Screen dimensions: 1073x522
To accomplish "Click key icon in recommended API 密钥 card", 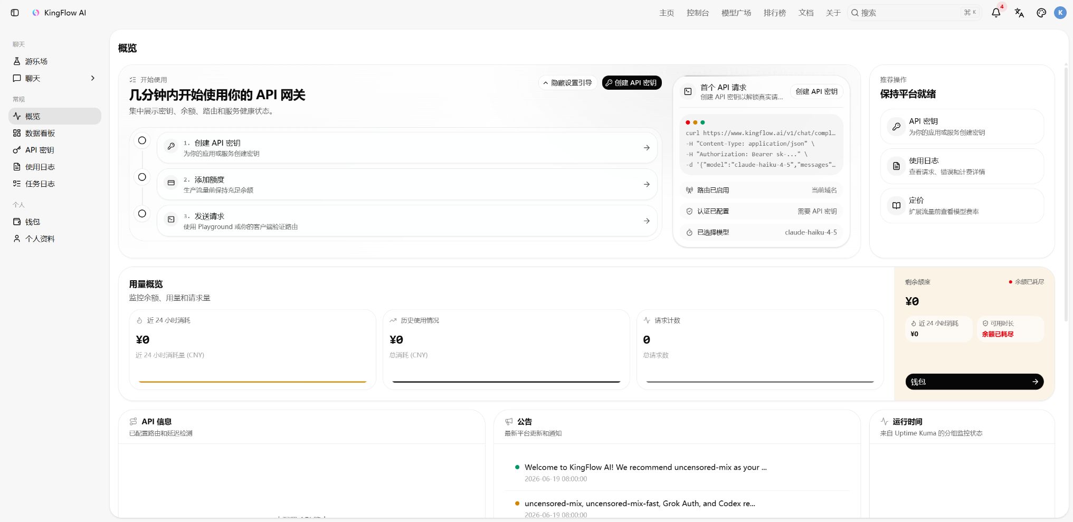I will point(896,127).
